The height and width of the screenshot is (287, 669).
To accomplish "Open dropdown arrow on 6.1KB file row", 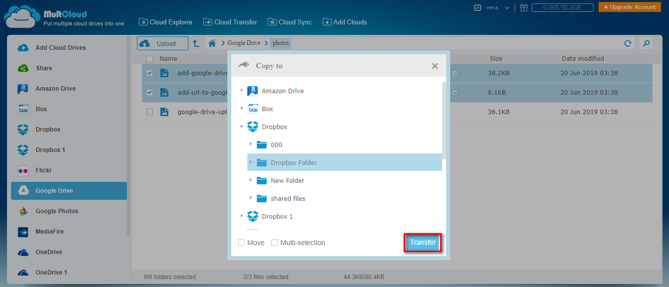I will (x=455, y=93).
